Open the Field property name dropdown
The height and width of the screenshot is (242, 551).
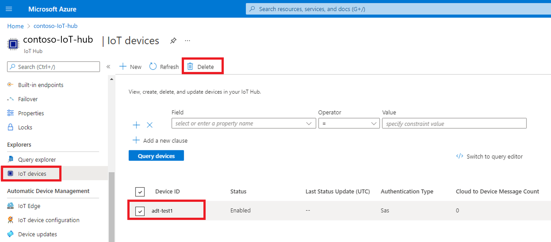pyautogui.click(x=244, y=123)
